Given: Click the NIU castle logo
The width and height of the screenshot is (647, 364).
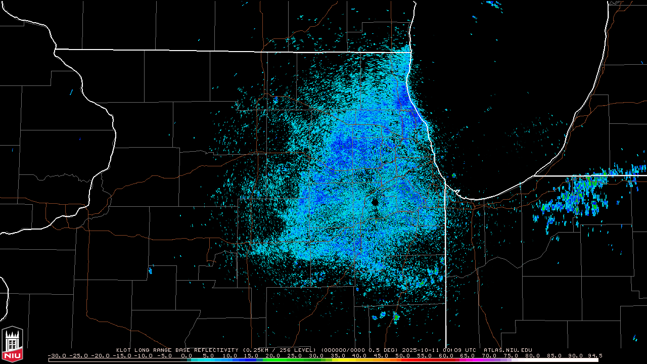Looking at the screenshot, I should [x=12, y=345].
